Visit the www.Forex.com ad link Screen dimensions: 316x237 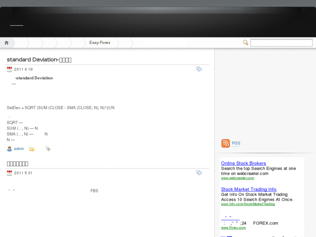(x=233, y=228)
